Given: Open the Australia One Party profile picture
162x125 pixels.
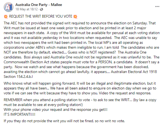Looking at the screenshot, I should [9, 7].
